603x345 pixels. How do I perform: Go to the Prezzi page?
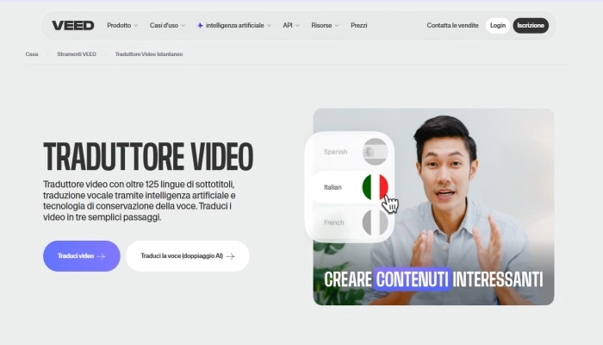click(359, 25)
